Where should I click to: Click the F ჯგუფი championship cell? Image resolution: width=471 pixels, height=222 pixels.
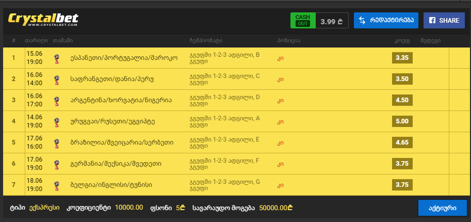[224, 164]
